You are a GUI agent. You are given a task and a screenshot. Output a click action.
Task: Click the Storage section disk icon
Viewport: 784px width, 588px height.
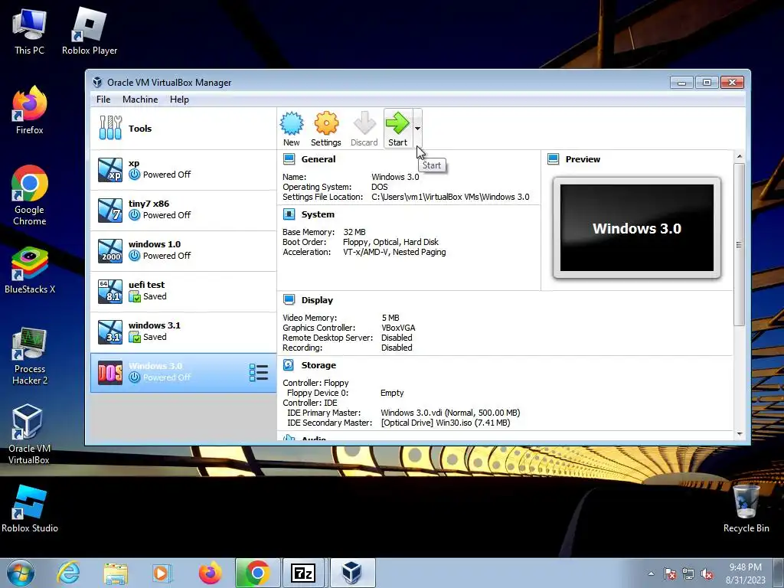click(x=289, y=365)
